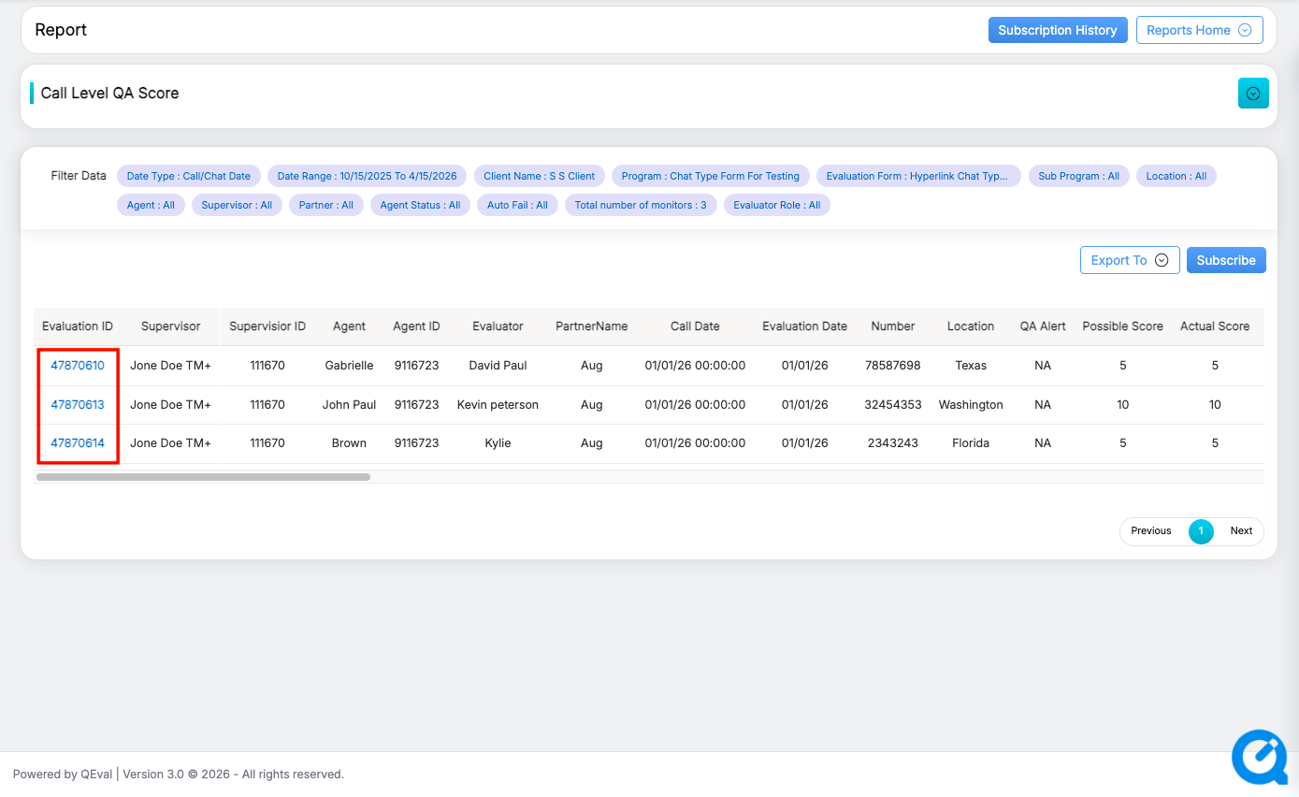Click the Client Name filter chip
The image size is (1299, 797).
point(539,176)
